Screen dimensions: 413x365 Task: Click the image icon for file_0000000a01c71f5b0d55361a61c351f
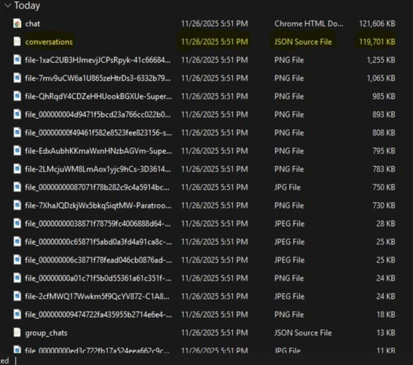tap(18, 278)
